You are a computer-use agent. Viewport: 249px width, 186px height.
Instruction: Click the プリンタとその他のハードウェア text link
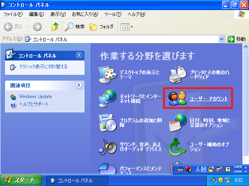click(209, 75)
